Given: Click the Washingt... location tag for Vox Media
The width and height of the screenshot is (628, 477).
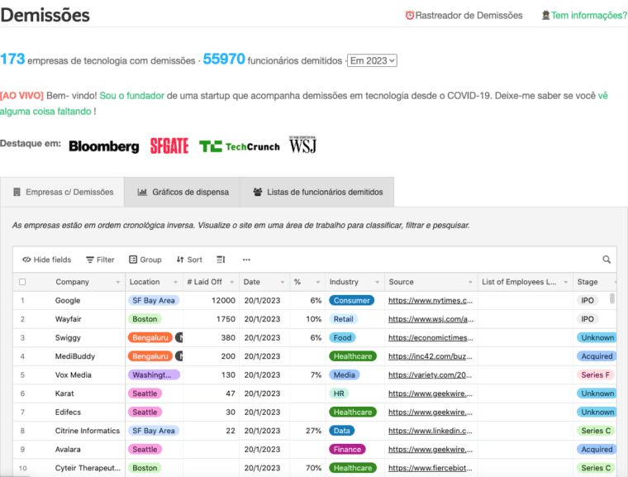Looking at the screenshot, I should (x=154, y=374).
